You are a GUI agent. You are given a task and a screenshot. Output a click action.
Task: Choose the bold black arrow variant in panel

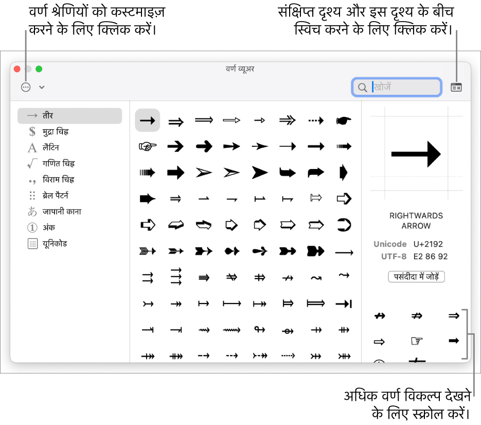click(x=454, y=341)
